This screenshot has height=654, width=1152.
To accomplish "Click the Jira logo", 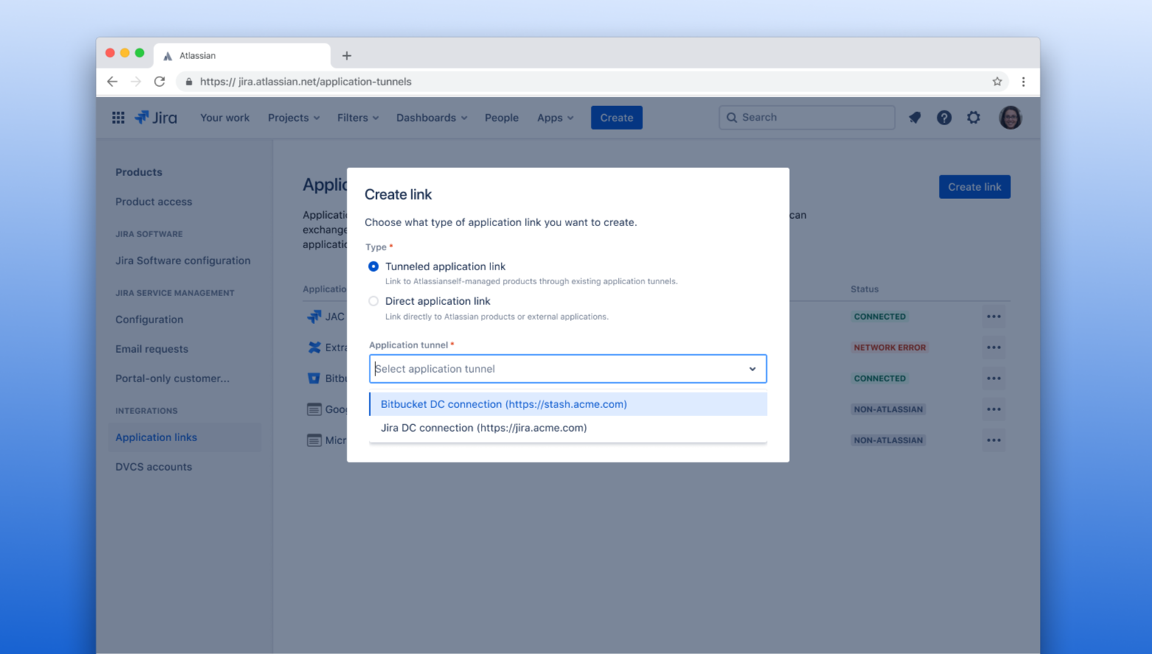I will pyautogui.click(x=156, y=118).
